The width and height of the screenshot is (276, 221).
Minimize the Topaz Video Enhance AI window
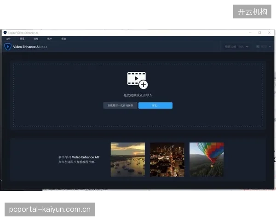[250, 33]
